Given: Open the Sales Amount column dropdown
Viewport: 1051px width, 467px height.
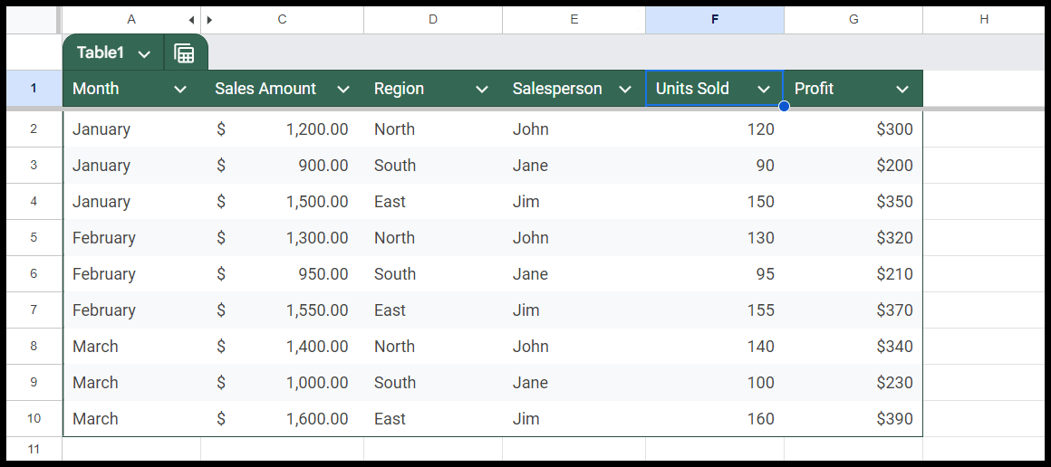Looking at the screenshot, I should (x=343, y=89).
